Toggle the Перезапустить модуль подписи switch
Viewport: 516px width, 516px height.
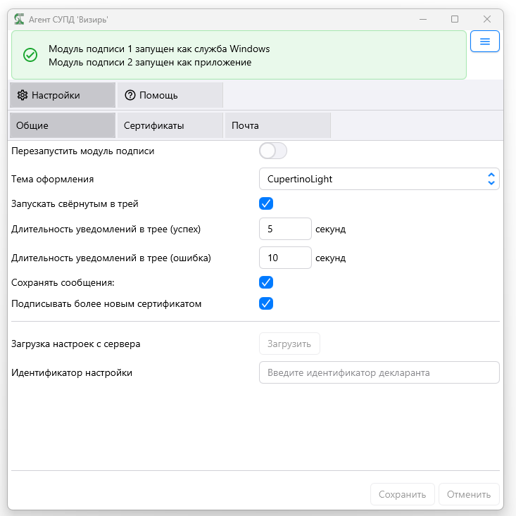(273, 151)
